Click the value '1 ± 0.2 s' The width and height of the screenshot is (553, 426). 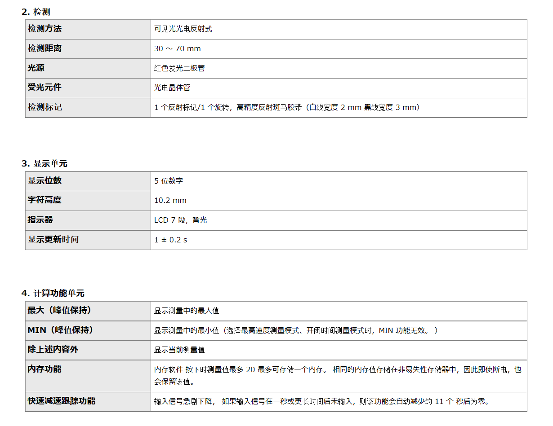[171, 240]
